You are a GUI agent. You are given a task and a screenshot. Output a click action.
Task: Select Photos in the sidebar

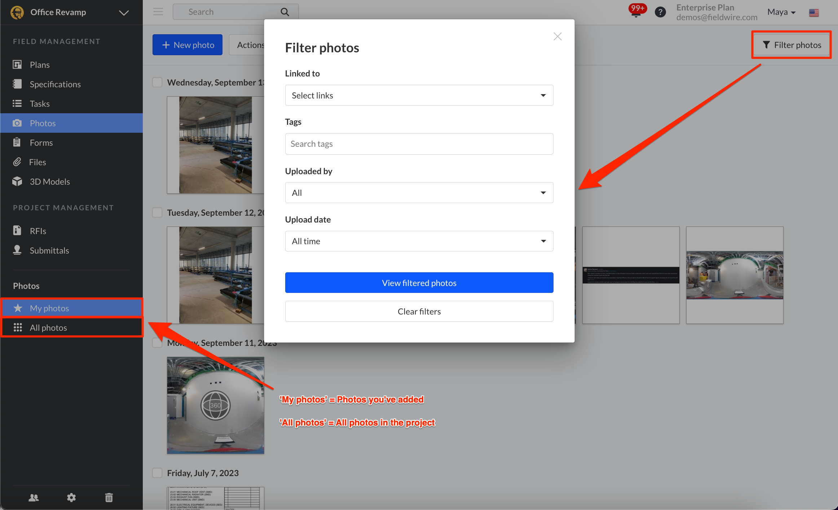coord(71,123)
